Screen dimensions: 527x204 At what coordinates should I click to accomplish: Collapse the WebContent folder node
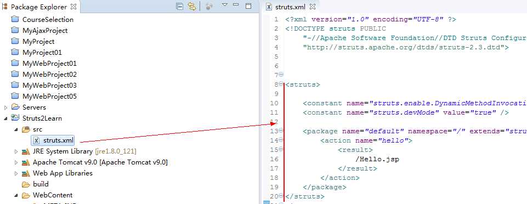(16, 195)
